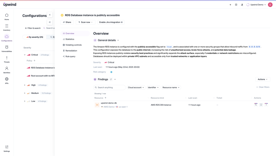Open the user avatar D menu

(270, 5)
